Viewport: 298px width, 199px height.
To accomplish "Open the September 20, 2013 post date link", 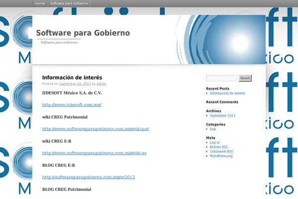I will (75, 84).
